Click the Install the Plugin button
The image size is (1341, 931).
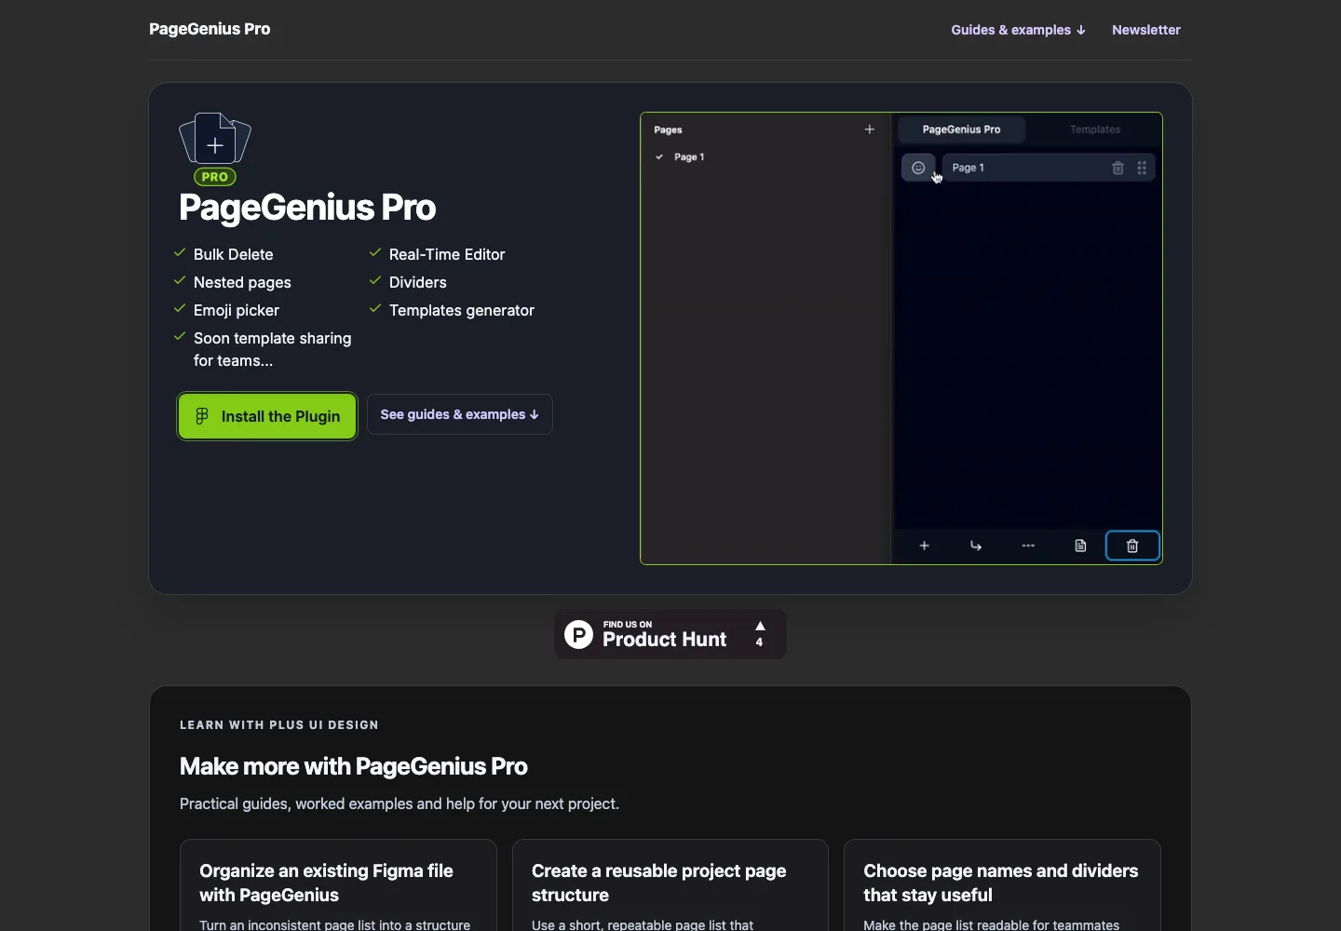[x=267, y=416]
